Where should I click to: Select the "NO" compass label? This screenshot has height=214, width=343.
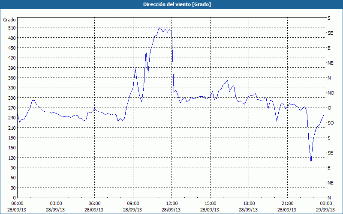[x=331, y=93]
